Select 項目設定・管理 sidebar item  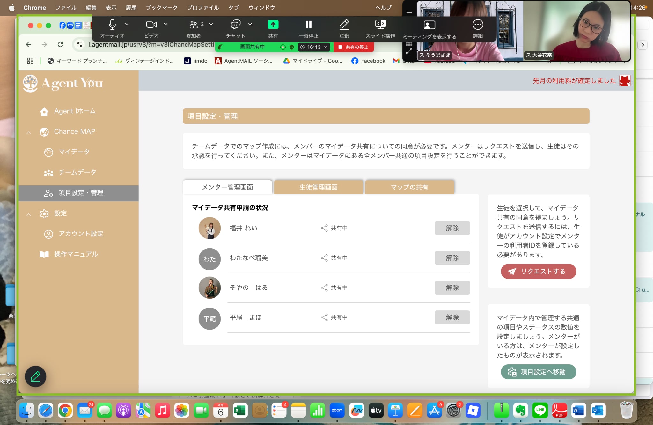(78, 193)
